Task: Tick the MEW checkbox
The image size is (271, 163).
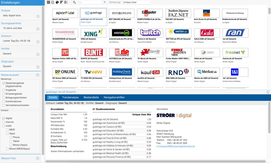Action: [x=7, y=130]
